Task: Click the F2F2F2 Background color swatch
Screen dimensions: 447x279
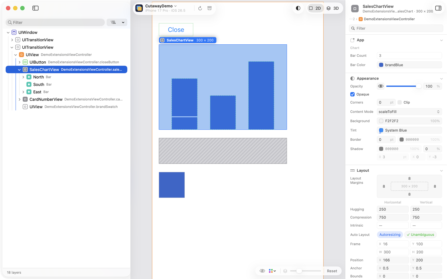Action: pos(381,121)
